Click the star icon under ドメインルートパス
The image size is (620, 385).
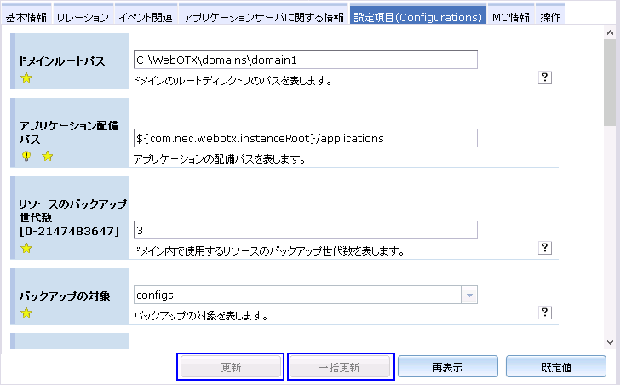pos(26,78)
